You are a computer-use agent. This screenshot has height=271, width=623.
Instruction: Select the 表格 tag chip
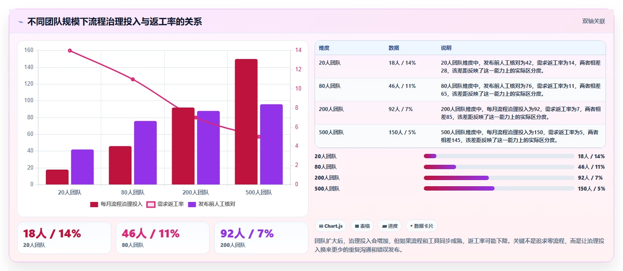click(362, 226)
